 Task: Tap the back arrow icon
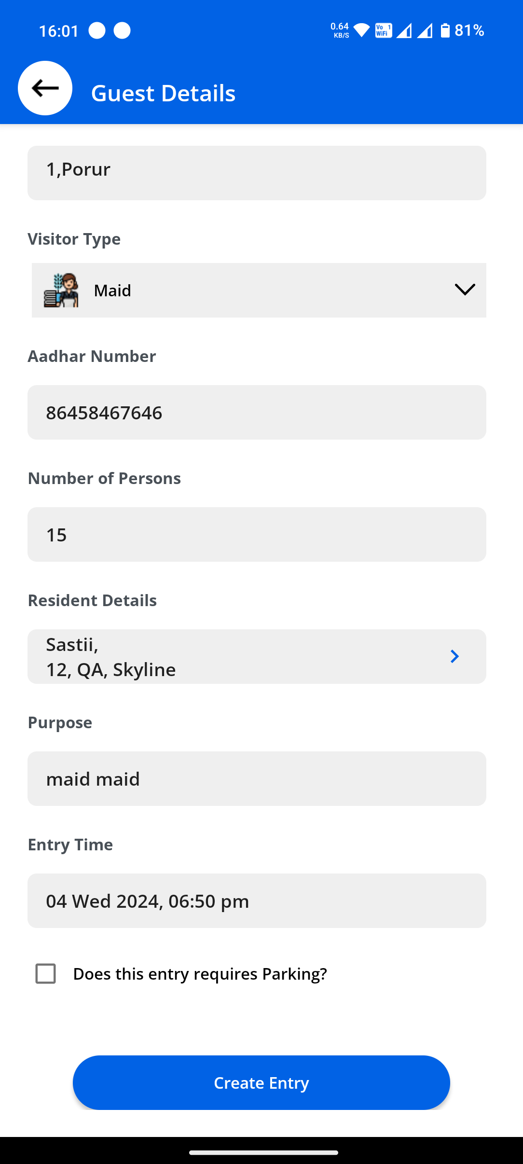tap(45, 88)
